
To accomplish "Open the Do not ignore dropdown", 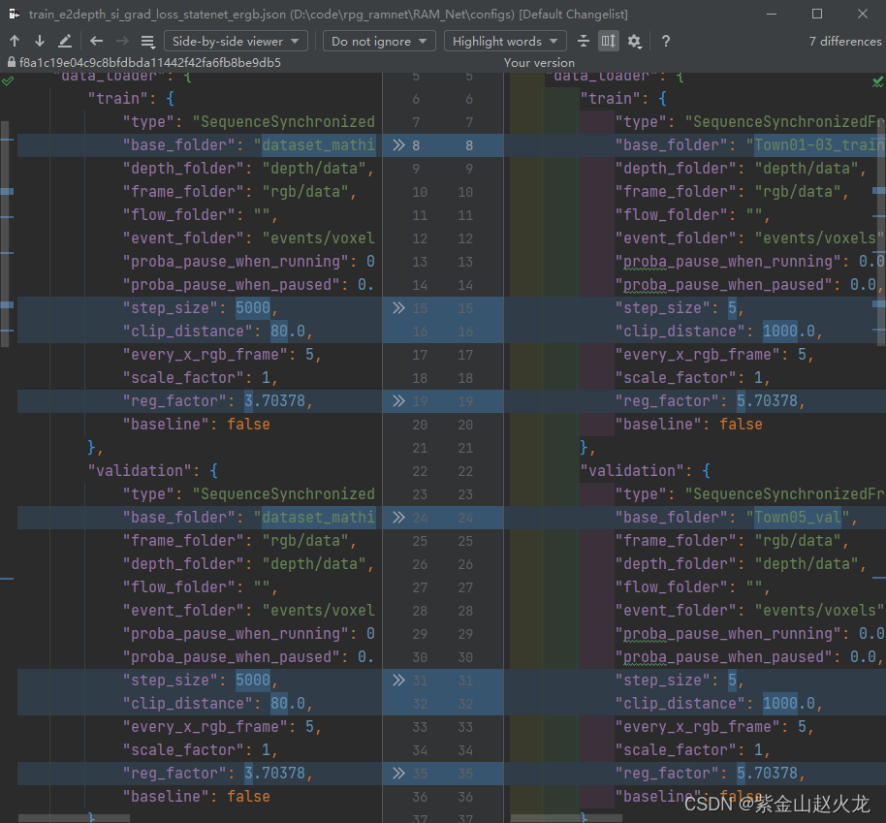I will (379, 42).
